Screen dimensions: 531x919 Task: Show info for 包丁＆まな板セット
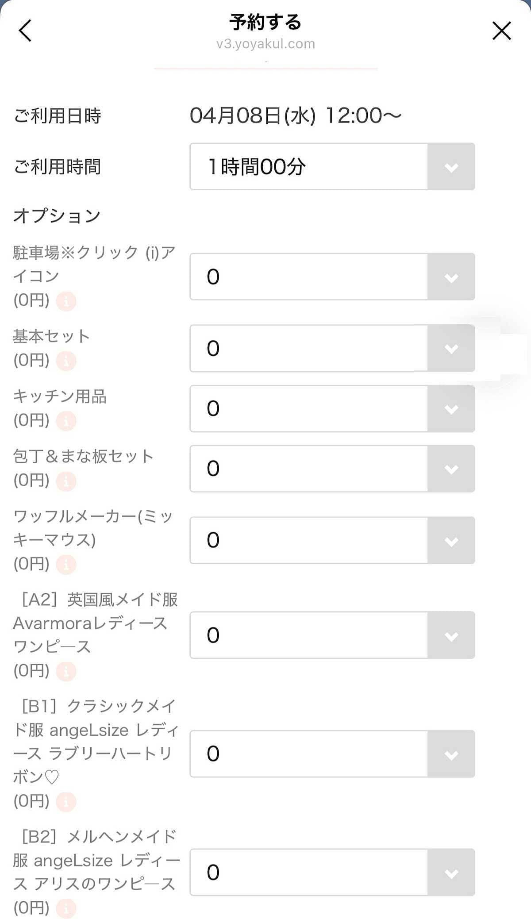[x=66, y=481]
